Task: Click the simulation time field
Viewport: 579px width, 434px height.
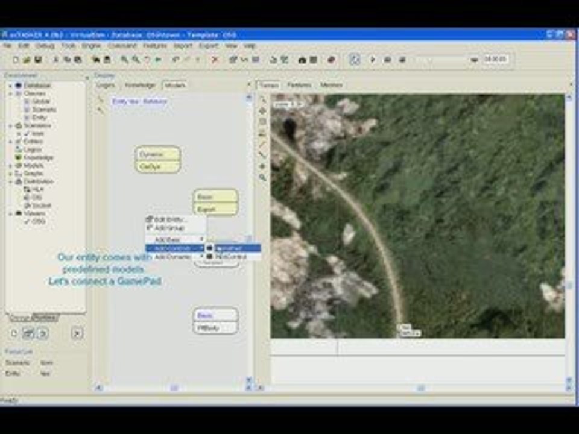Action: (496, 59)
